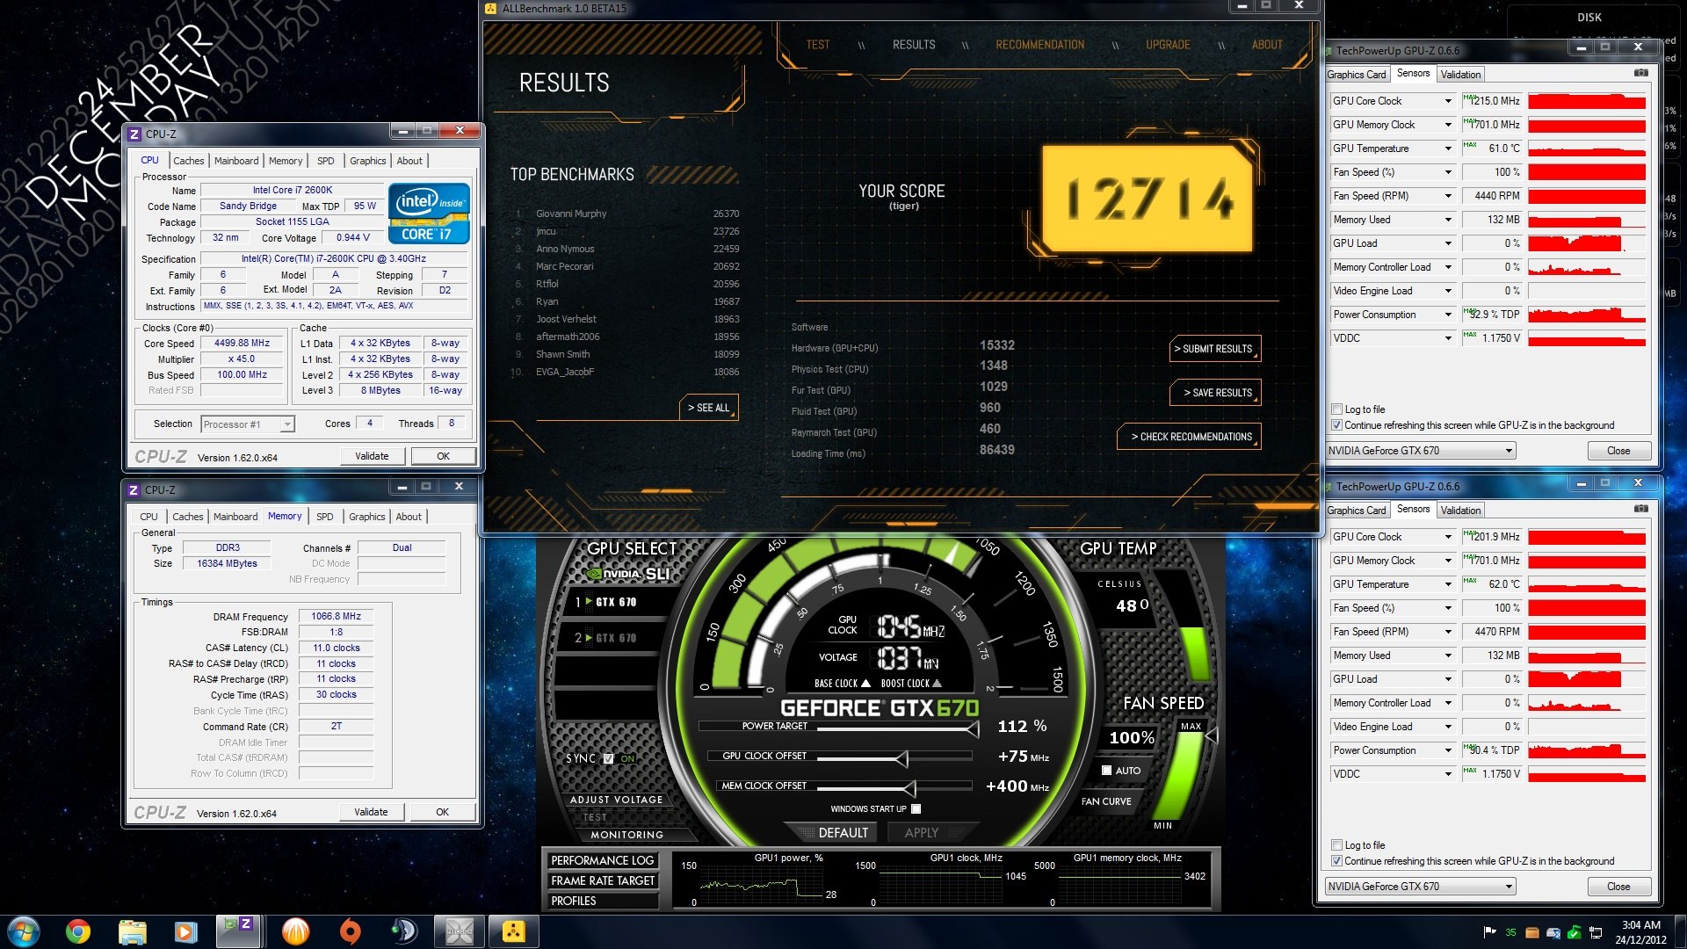Open PROFILES in Precision

(602, 902)
